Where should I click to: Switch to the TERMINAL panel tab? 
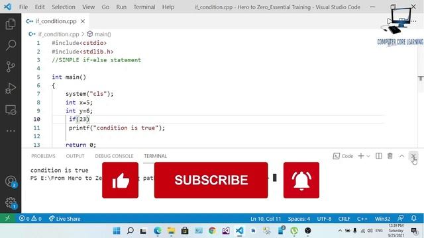[x=156, y=156]
